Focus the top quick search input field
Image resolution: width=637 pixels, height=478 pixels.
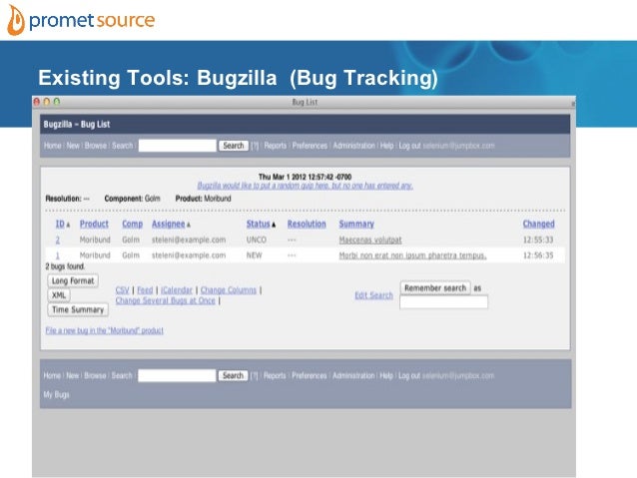[x=177, y=146]
